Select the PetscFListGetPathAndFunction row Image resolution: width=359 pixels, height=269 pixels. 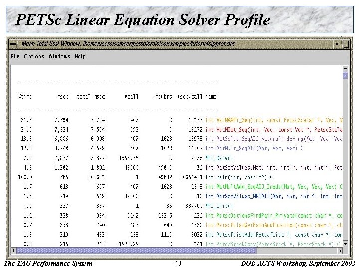click(180, 225)
